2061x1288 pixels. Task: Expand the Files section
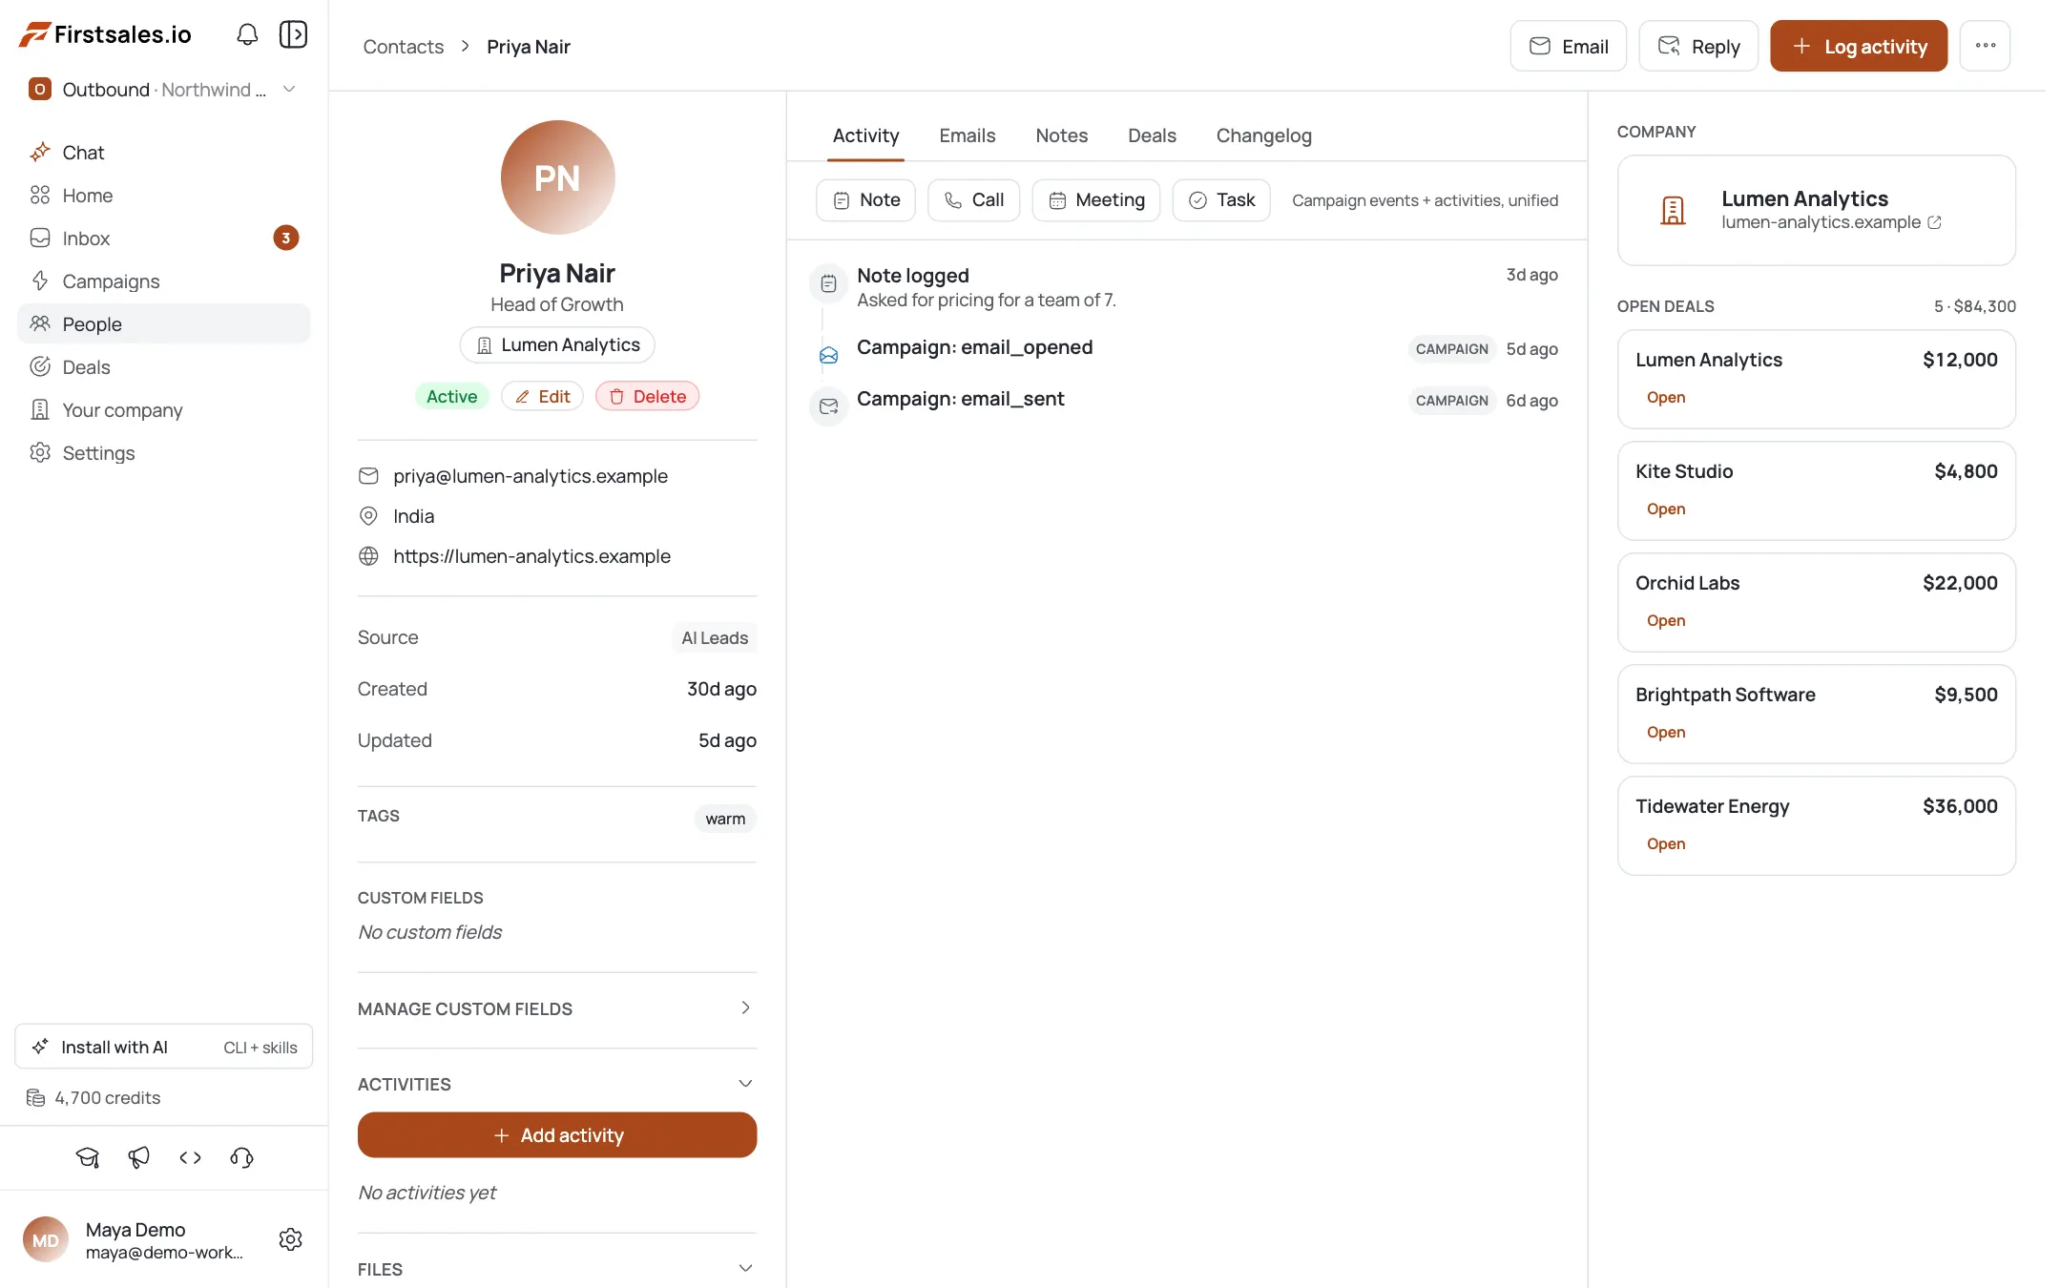coord(746,1269)
